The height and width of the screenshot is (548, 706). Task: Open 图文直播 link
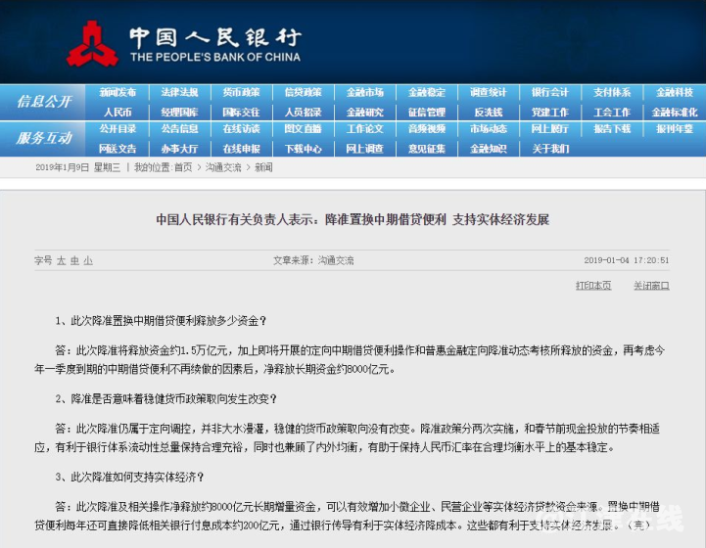click(303, 128)
